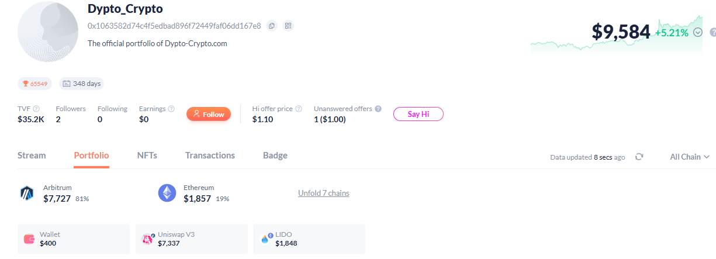
Task: Click the trophy rank badge 65549
Action: click(35, 84)
